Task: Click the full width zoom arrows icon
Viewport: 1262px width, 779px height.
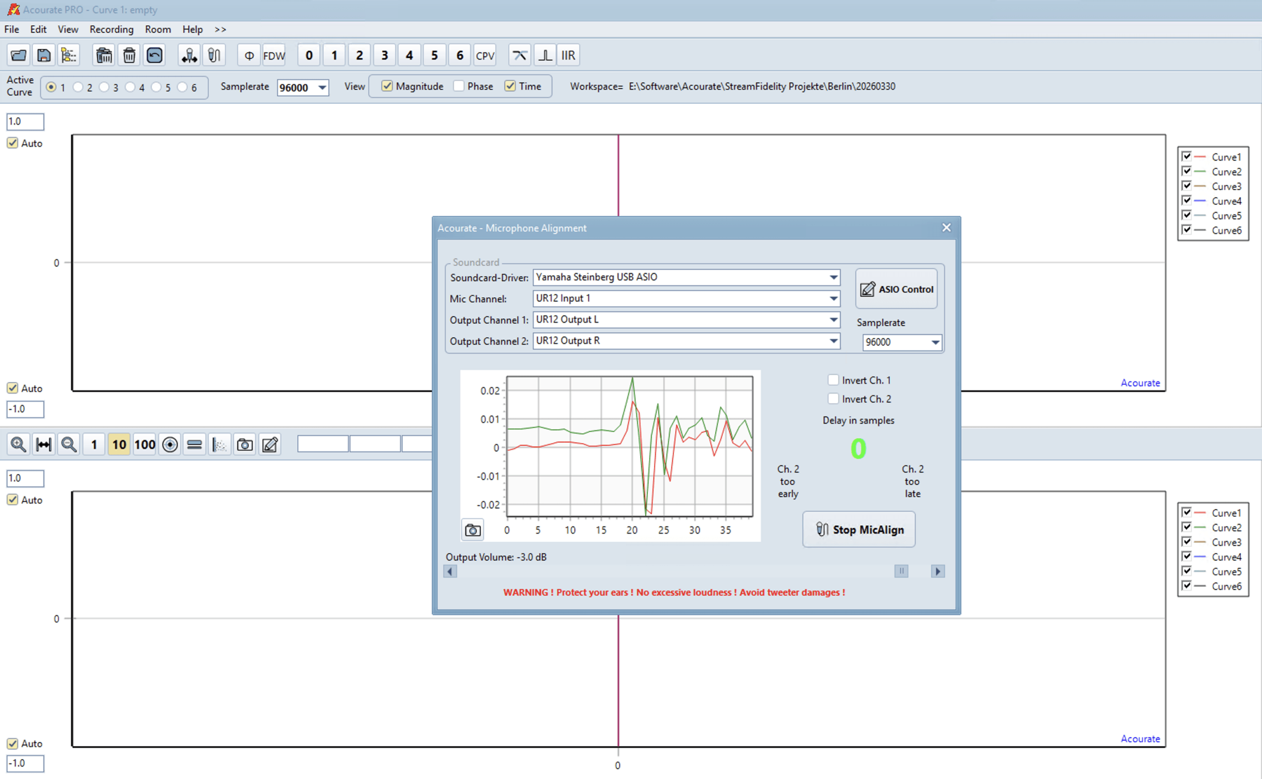Action: (x=44, y=444)
